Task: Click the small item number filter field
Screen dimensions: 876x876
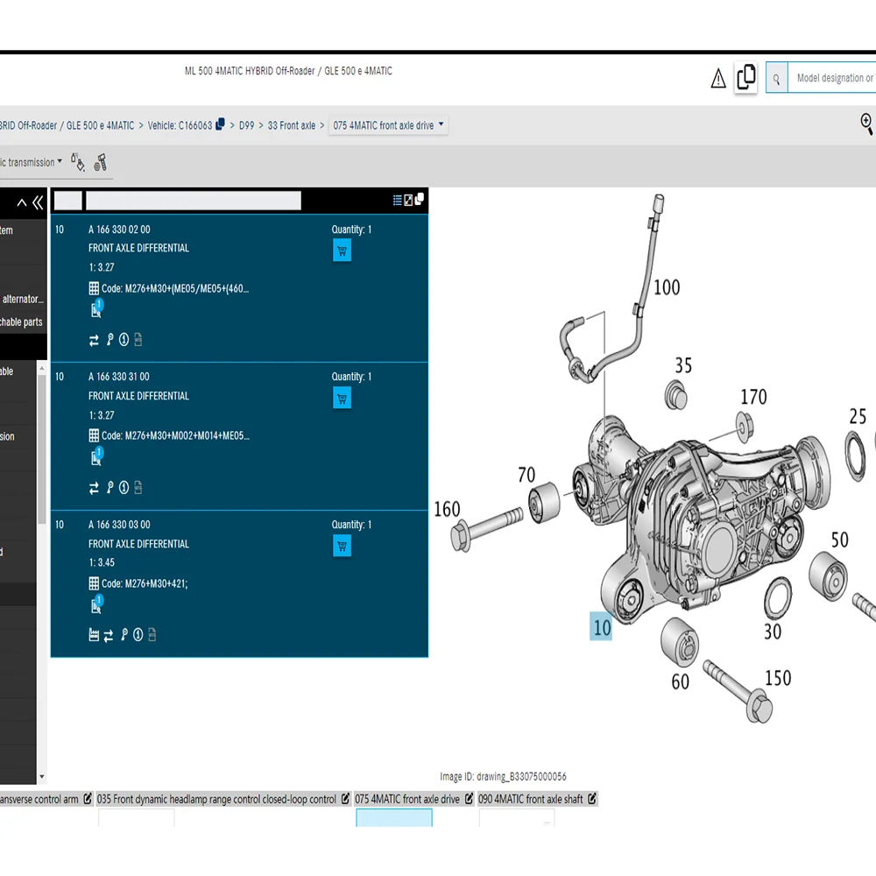Action: 68,201
